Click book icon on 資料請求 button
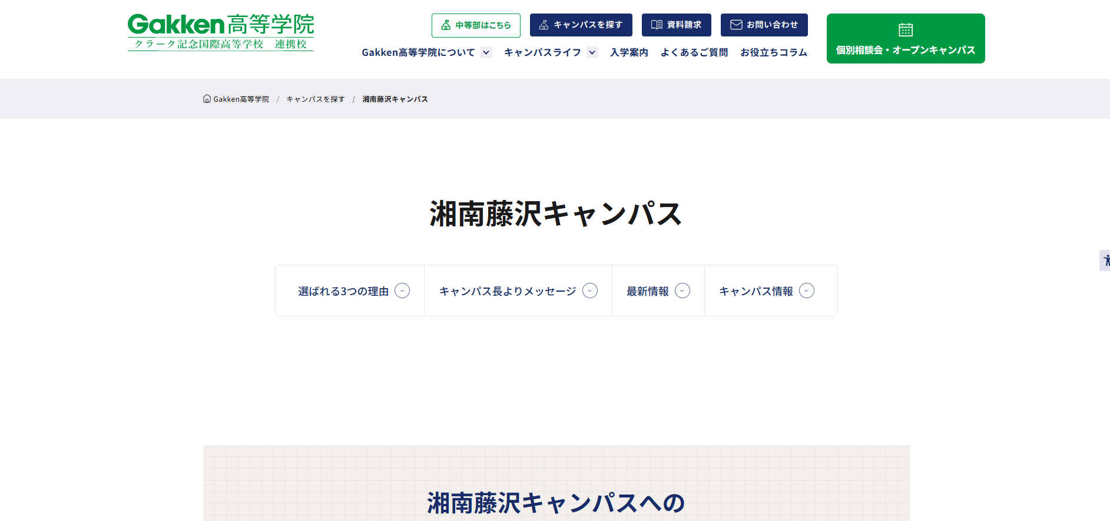 coord(657,25)
